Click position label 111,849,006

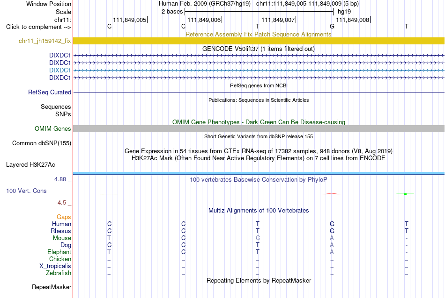pyautogui.click(x=204, y=20)
